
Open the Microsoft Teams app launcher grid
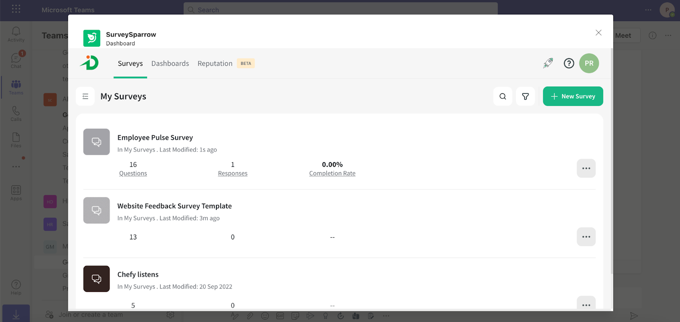pos(16,9)
